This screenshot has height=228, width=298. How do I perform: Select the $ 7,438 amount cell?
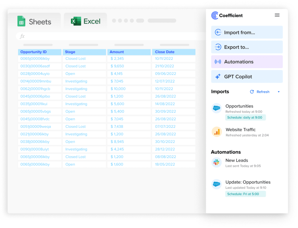[x=129, y=127]
